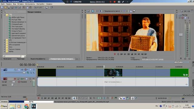Expand the OFX folder
This screenshot has width=194, height=109.
[5, 40]
